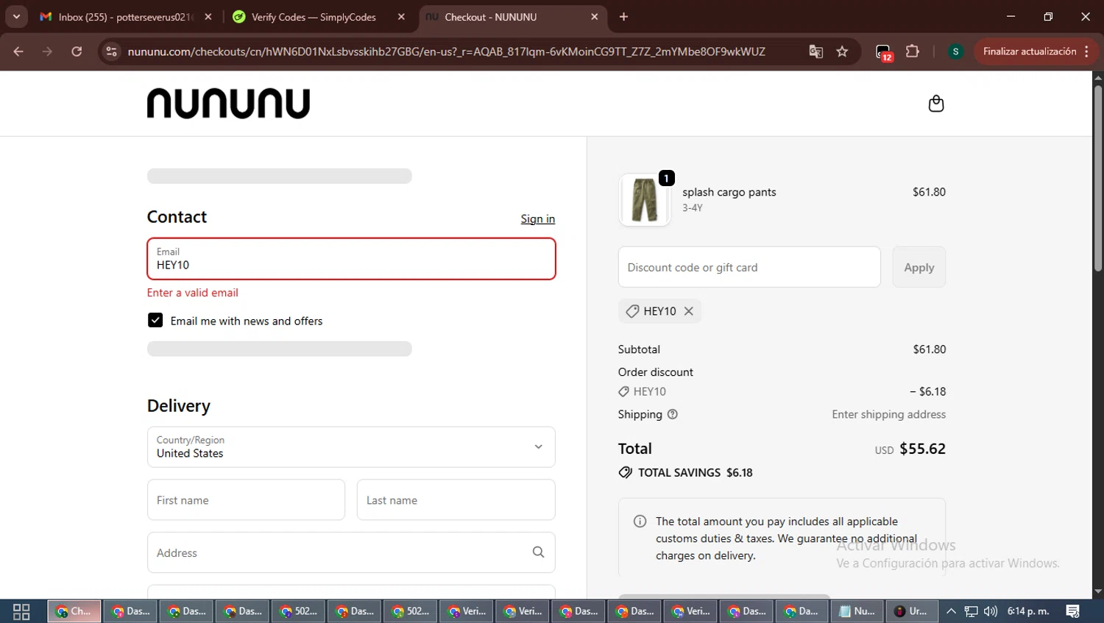This screenshot has height=623, width=1104.
Task: Show hidden system tray icons
Action: (x=951, y=611)
